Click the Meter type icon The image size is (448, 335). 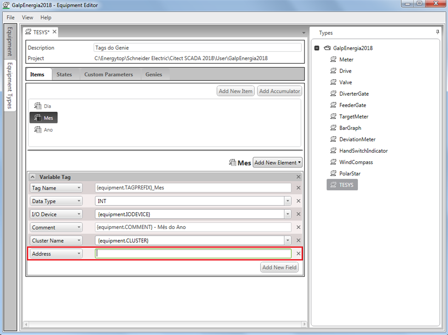click(333, 59)
